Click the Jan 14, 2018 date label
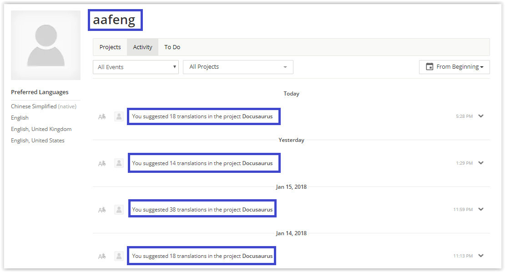Screen dimensions: 505x272 pyautogui.click(x=291, y=233)
